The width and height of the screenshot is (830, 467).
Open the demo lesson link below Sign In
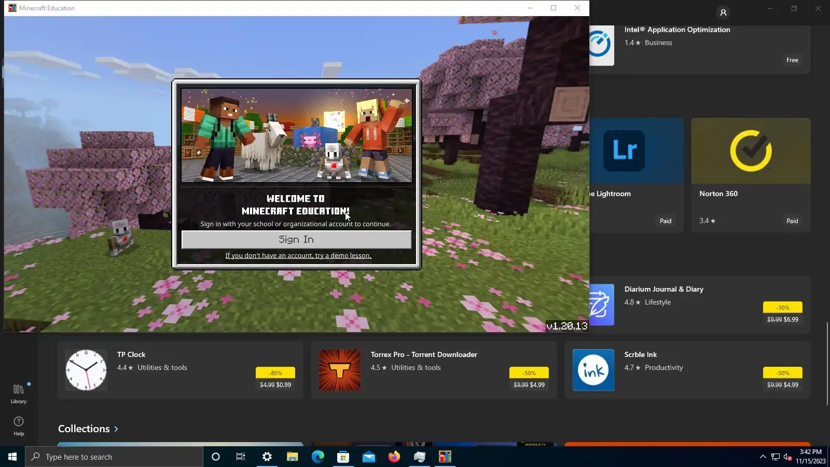(x=298, y=255)
